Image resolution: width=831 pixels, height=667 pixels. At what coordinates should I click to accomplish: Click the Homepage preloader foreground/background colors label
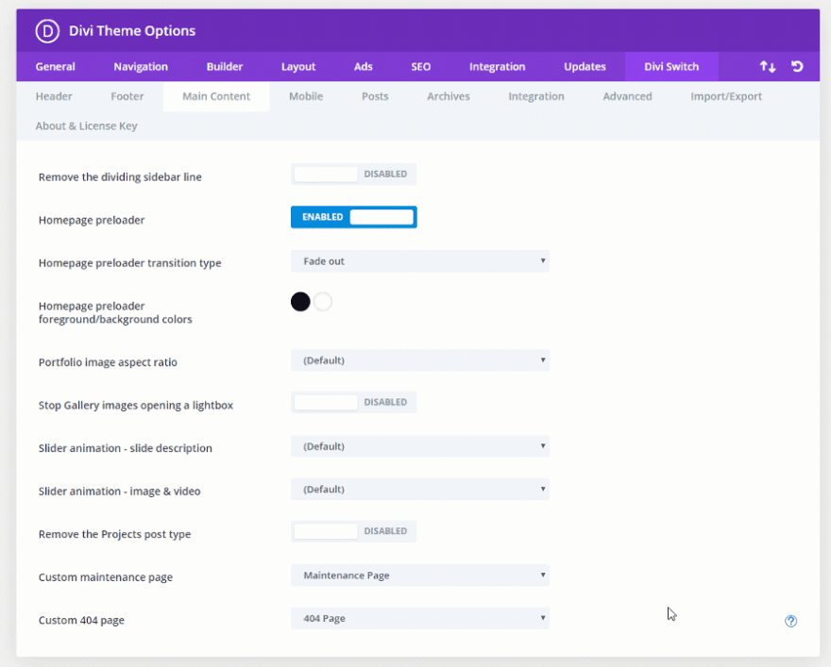tap(115, 313)
